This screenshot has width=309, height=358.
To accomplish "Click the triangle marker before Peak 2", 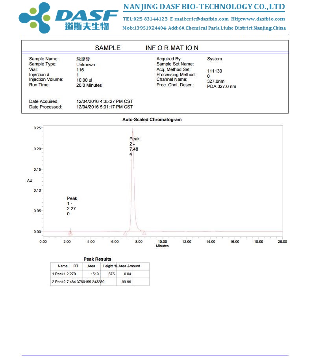I will click(125, 233).
